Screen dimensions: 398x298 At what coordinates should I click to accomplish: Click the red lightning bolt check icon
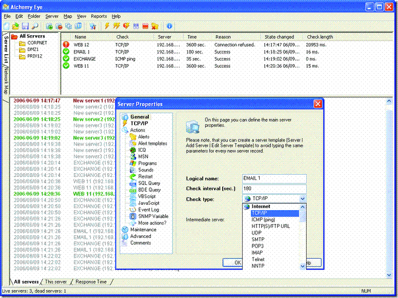click(x=126, y=26)
